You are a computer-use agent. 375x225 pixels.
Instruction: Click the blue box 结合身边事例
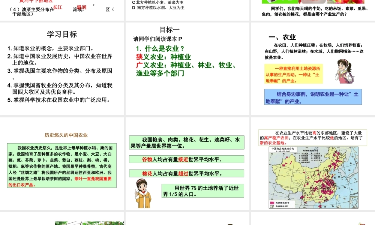[x=313, y=97]
